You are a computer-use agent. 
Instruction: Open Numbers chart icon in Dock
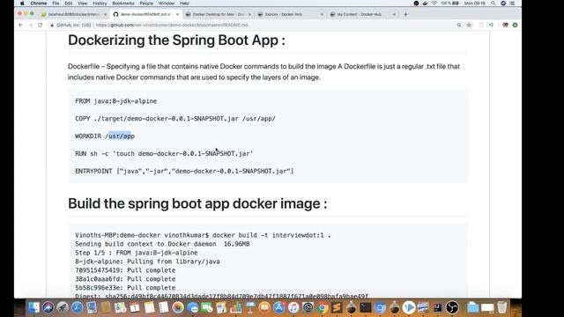pyautogui.click(x=236, y=307)
